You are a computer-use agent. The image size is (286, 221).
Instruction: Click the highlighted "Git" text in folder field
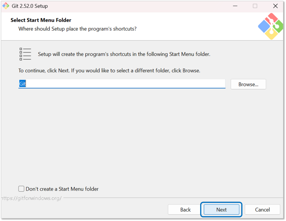pyautogui.click(x=22, y=84)
